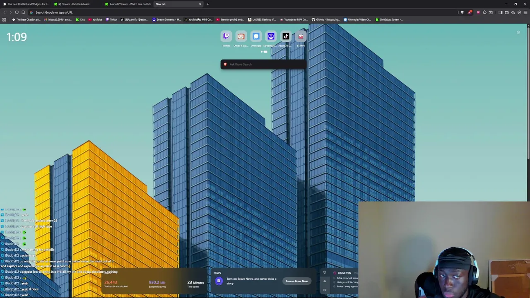
Task: Click the Turn on Brave News button
Action: pyautogui.click(x=297, y=281)
